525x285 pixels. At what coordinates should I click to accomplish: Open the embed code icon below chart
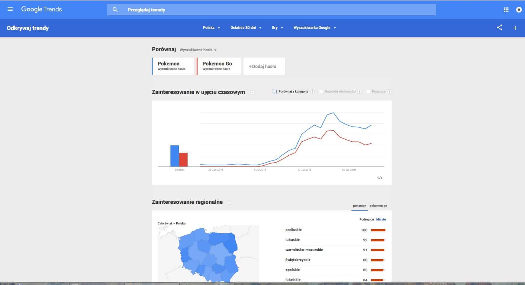379,178
